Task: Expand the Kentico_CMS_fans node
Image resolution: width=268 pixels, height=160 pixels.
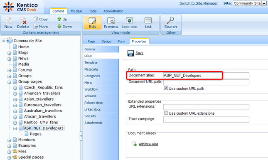Action: tap(15, 123)
